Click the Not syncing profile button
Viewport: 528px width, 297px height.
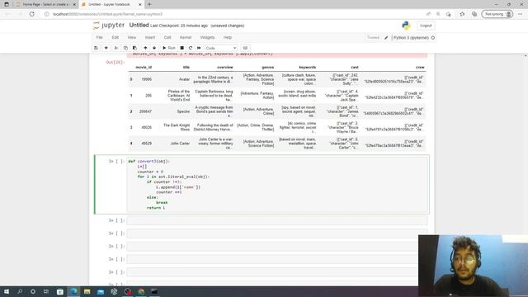(x=497, y=14)
